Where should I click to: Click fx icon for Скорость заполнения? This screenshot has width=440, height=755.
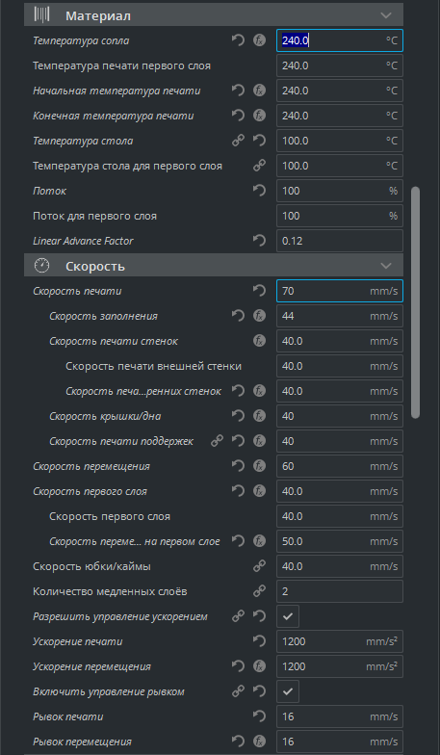click(260, 316)
